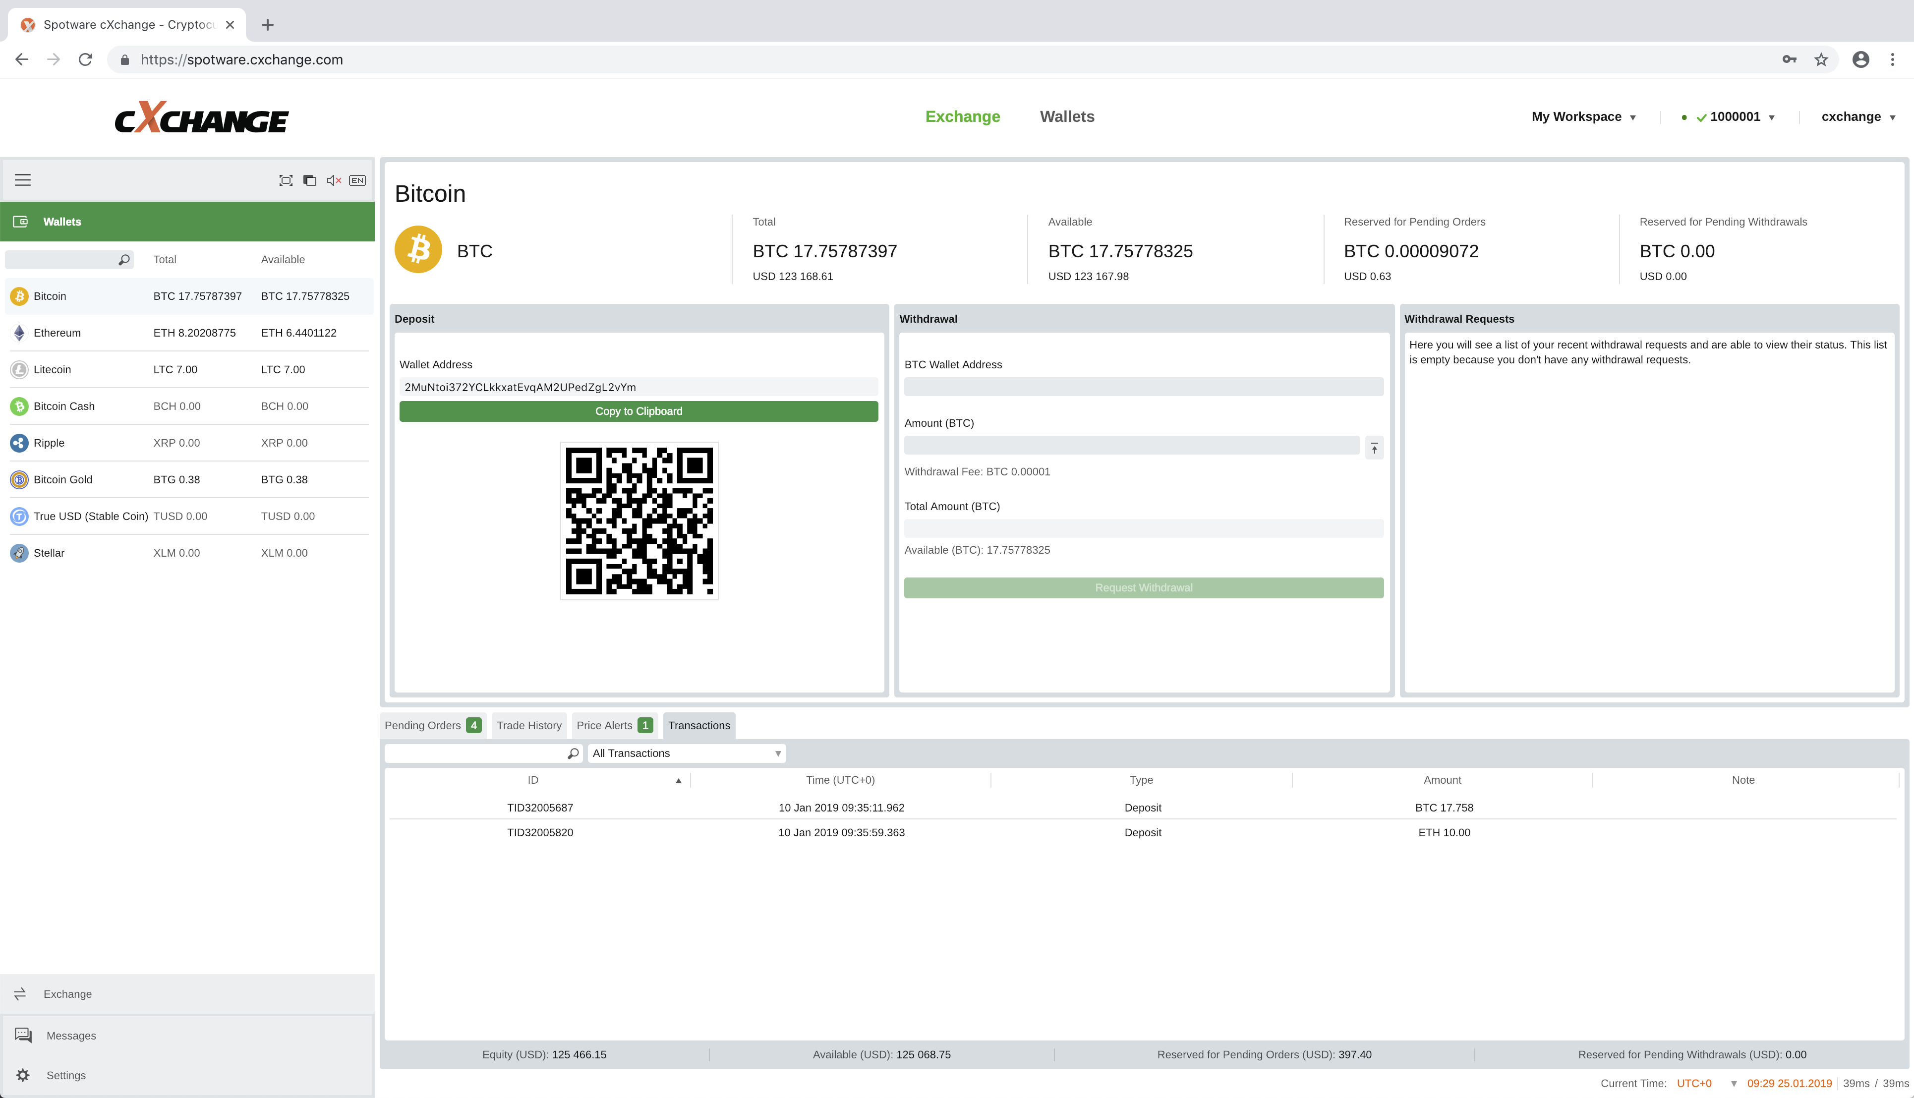Open the Transactions tab

coord(699,725)
